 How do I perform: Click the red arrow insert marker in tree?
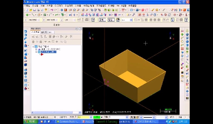pyautogui.click(x=42, y=54)
